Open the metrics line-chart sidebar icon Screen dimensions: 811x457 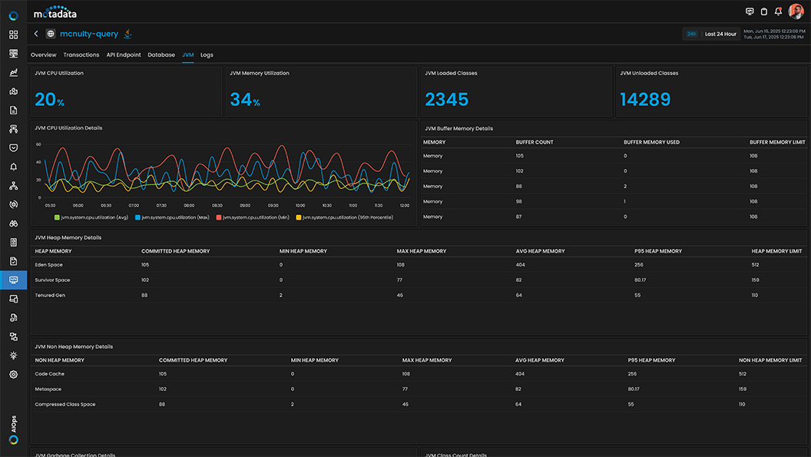(x=14, y=72)
